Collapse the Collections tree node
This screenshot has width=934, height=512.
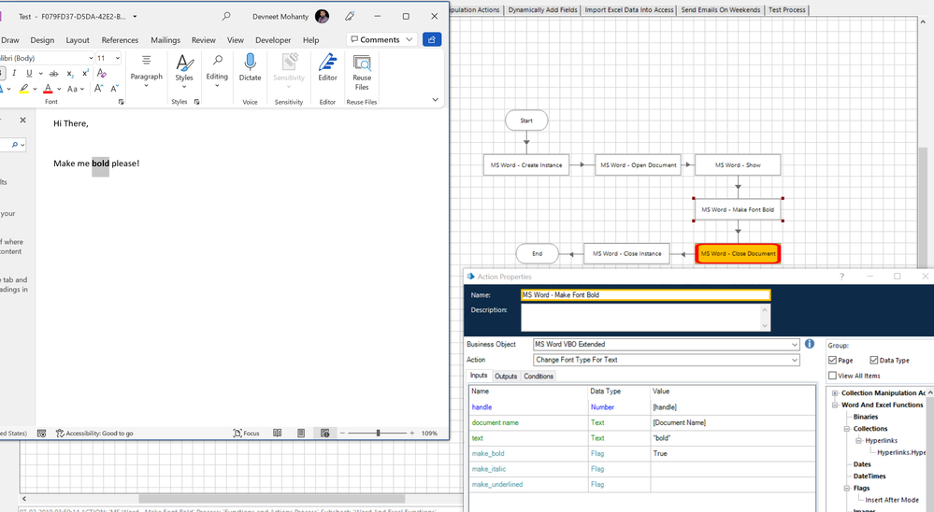(846, 429)
